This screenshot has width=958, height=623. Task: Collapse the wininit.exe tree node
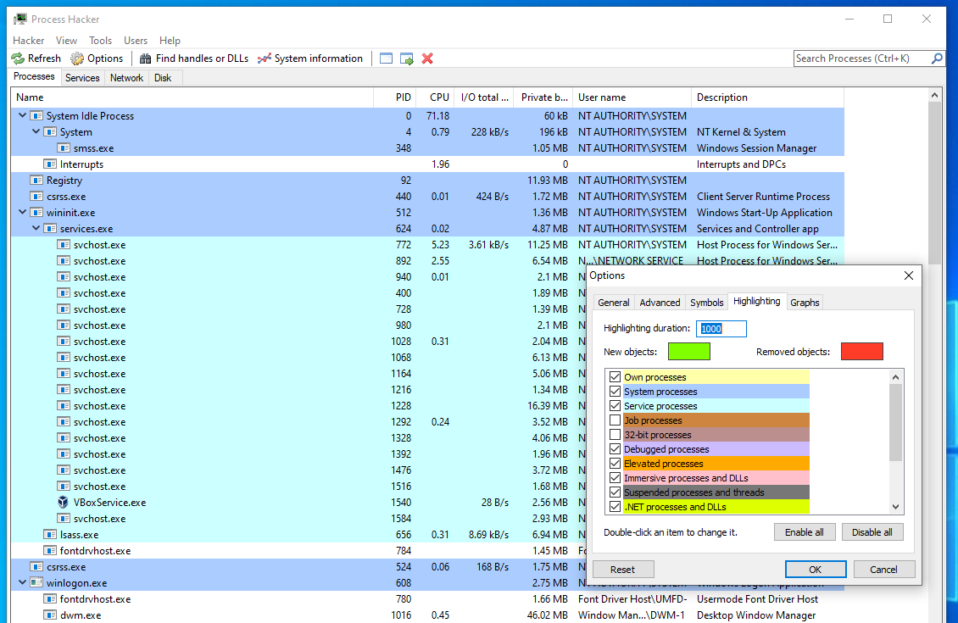(x=23, y=213)
